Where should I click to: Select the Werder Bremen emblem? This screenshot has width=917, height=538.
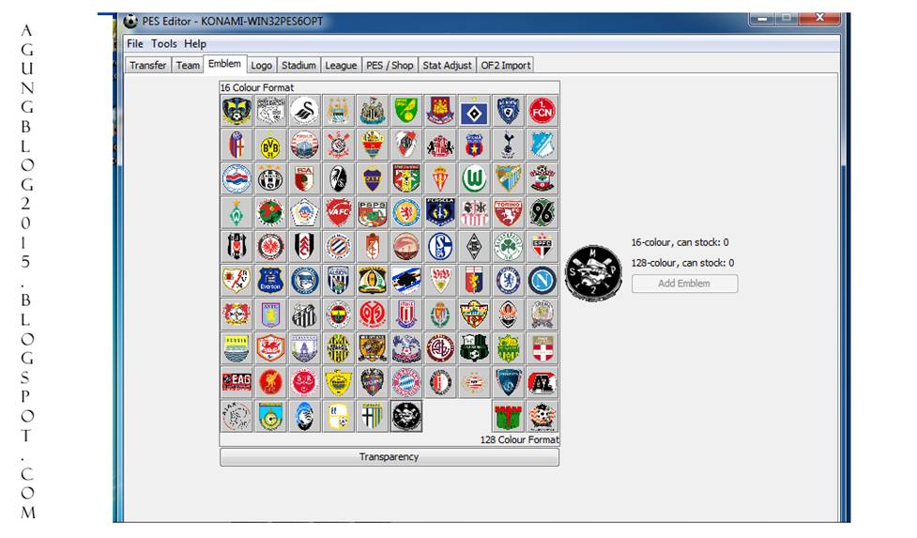[x=237, y=212]
